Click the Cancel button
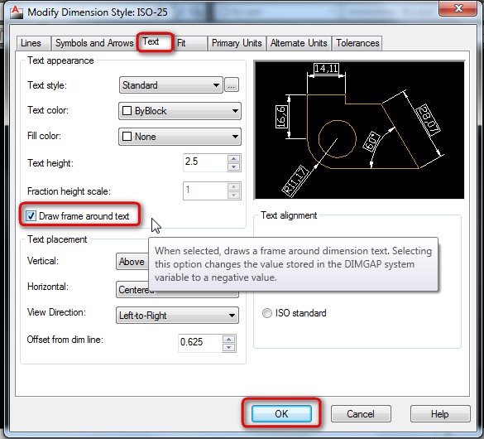Viewport: 484px width, 439px height. (x=361, y=413)
